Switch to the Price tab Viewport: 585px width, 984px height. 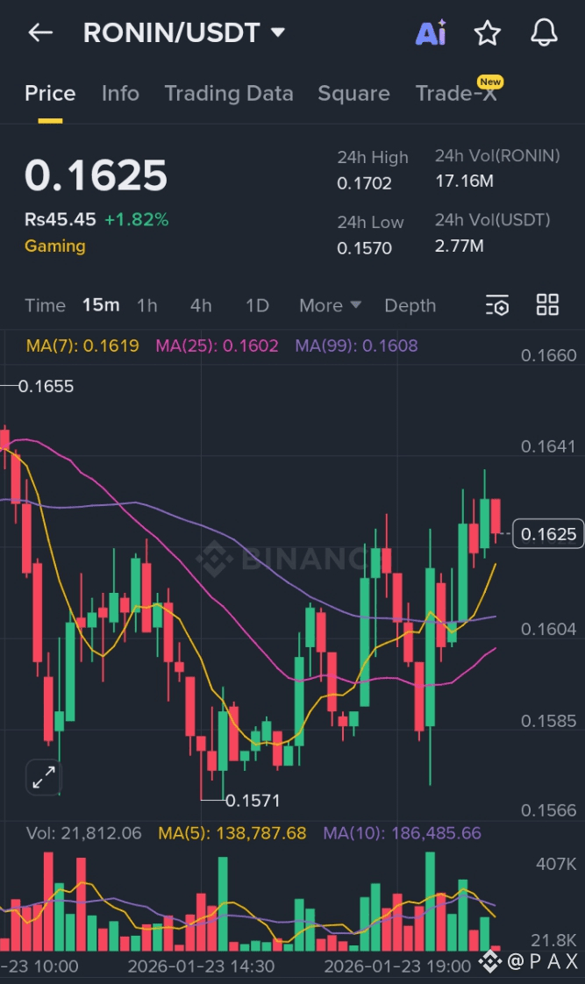(x=50, y=94)
